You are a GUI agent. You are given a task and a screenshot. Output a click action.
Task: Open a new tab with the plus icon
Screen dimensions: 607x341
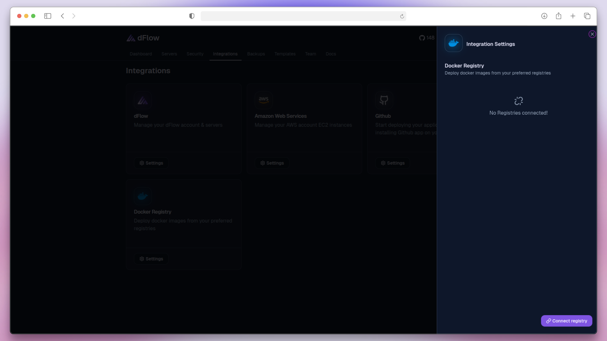(573, 16)
